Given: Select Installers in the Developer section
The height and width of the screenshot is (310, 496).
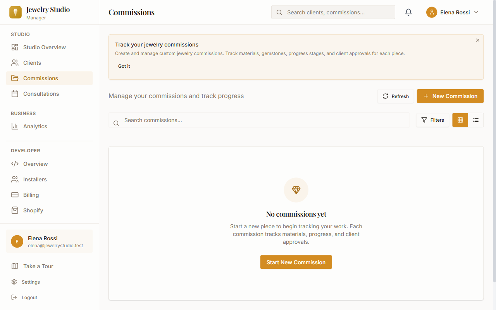Looking at the screenshot, I should coord(34,179).
